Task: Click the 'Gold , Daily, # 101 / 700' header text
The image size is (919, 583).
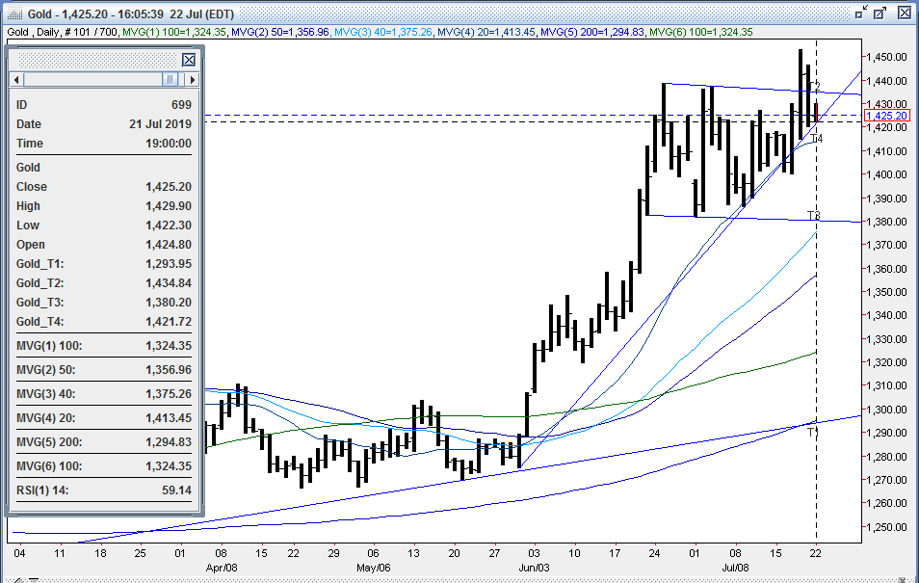Action: (x=62, y=32)
